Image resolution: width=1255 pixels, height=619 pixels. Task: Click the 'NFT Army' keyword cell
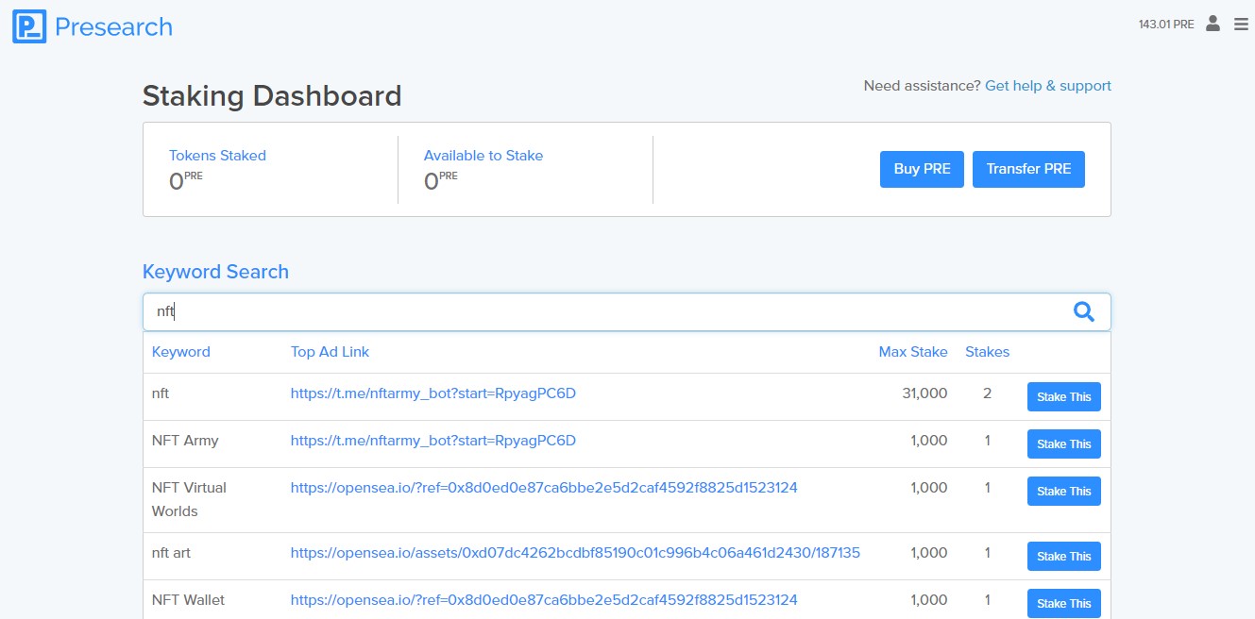point(185,441)
